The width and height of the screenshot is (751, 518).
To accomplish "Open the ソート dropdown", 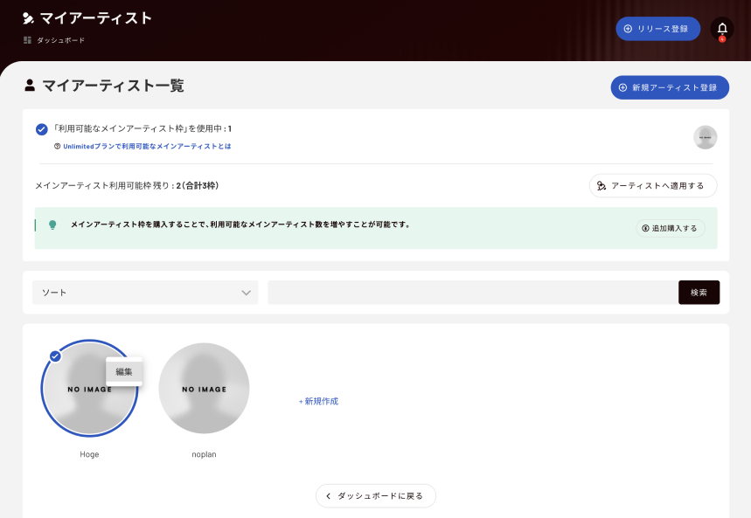I will (x=145, y=293).
